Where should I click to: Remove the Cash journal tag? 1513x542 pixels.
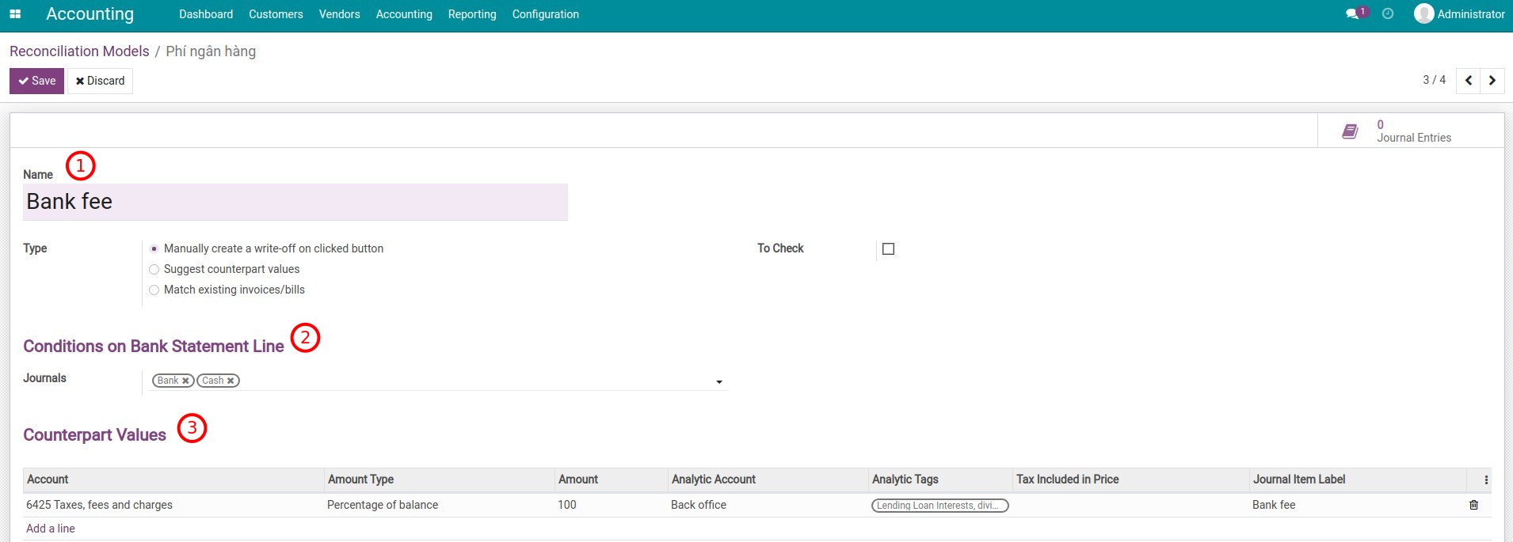click(x=231, y=381)
